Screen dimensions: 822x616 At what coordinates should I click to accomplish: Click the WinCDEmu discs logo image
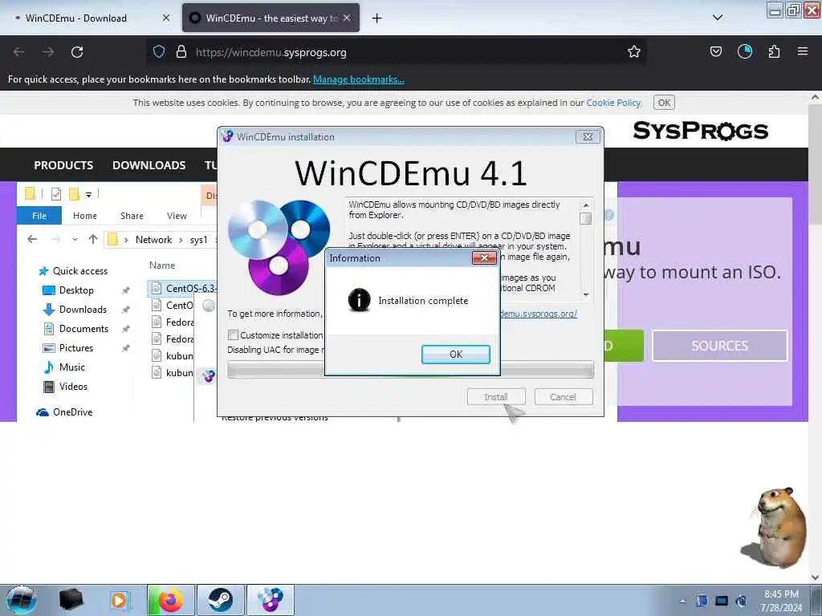coord(279,247)
